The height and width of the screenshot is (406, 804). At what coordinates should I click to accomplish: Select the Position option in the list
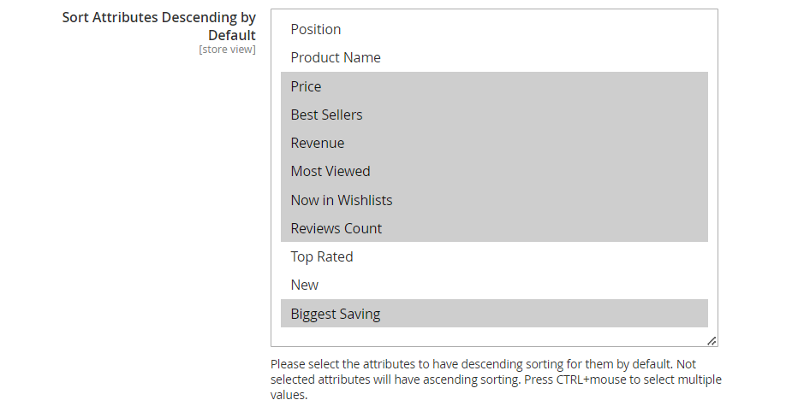coord(494,29)
